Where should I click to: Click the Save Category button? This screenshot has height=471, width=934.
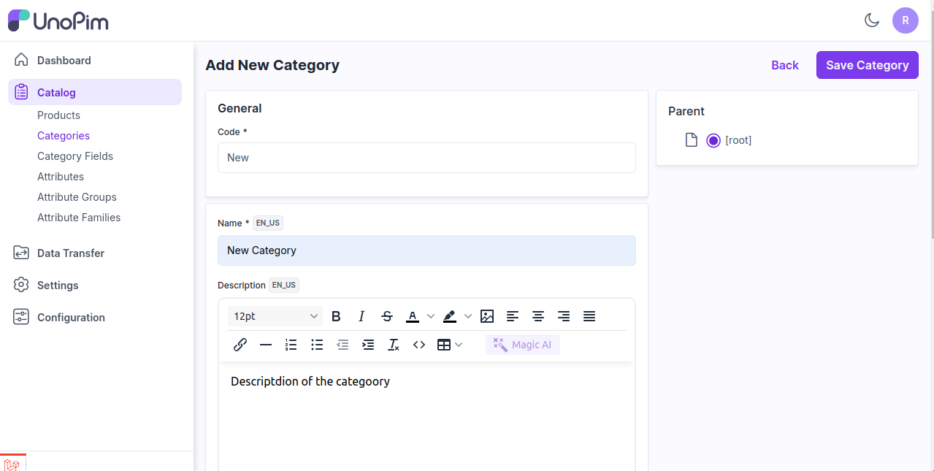867,65
